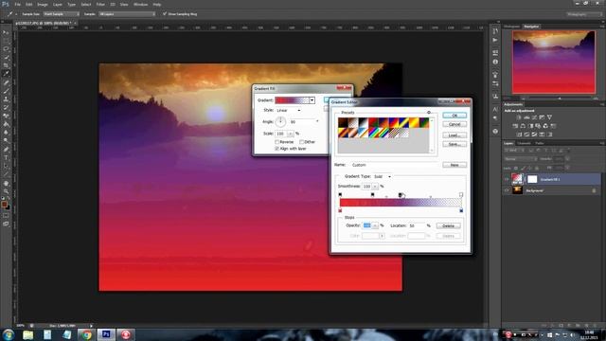Open the Scale percentage dropdown arrow
Screen dimensions: 606x341
(x=291, y=134)
